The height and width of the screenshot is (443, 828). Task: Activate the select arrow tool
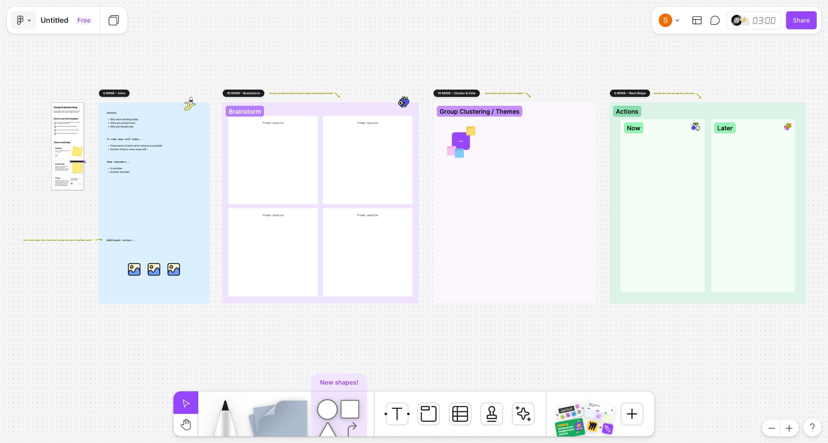pyautogui.click(x=186, y=403)
